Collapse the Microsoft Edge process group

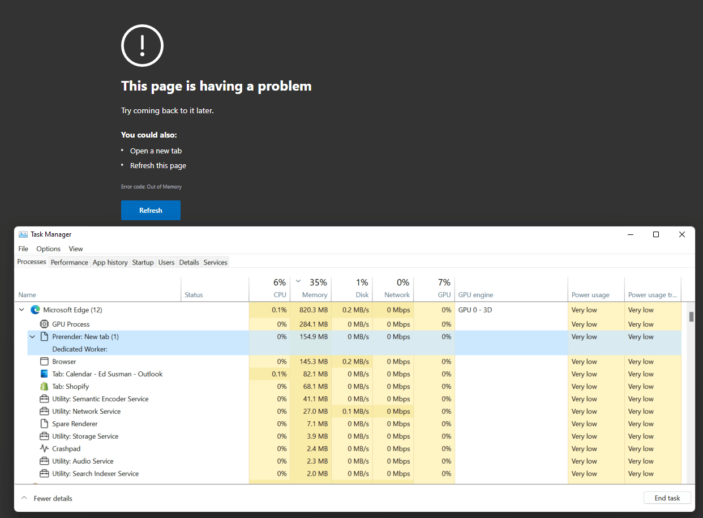point(21,310)
